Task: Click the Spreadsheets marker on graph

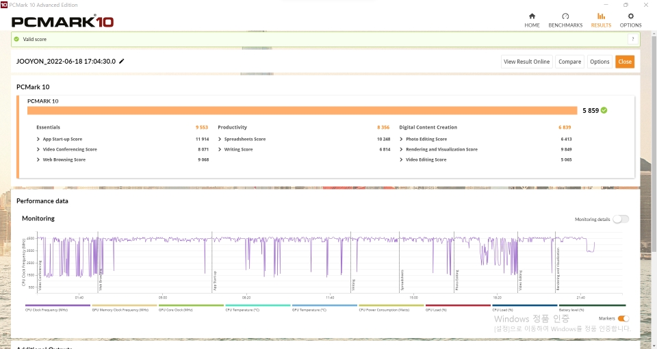Action: [402, 280]
